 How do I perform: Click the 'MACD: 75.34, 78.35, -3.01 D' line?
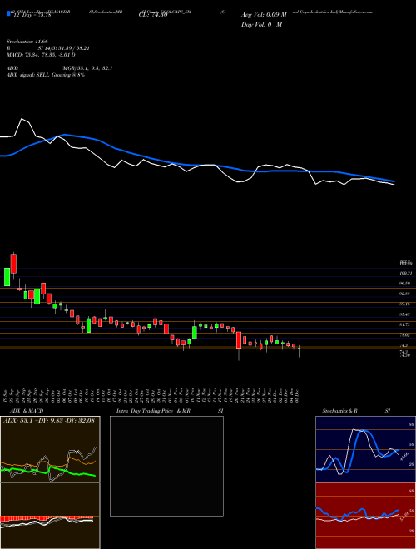point(41,55)
